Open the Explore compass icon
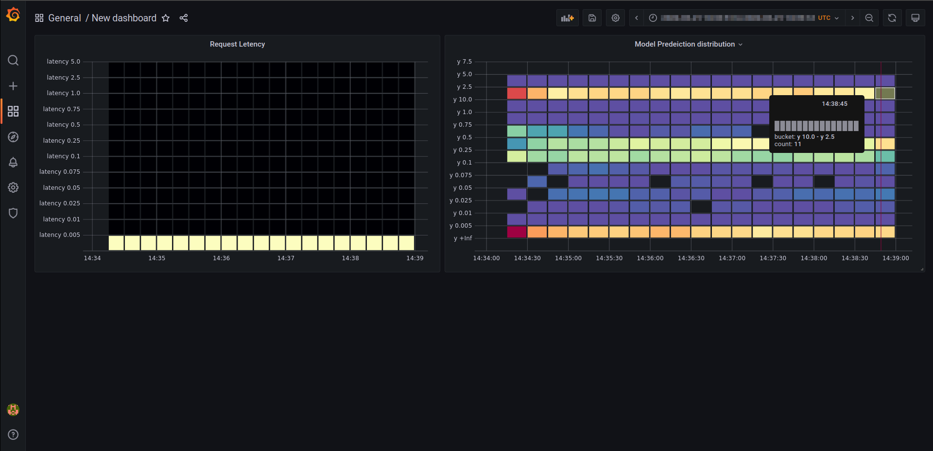Viewport: 933px width, 451px height. 13,137
